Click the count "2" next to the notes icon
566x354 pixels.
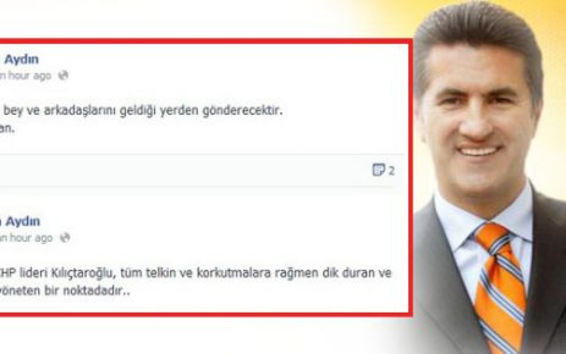[391, 170]
